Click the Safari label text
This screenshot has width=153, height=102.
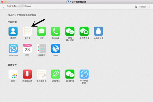(x=56, y=55)
